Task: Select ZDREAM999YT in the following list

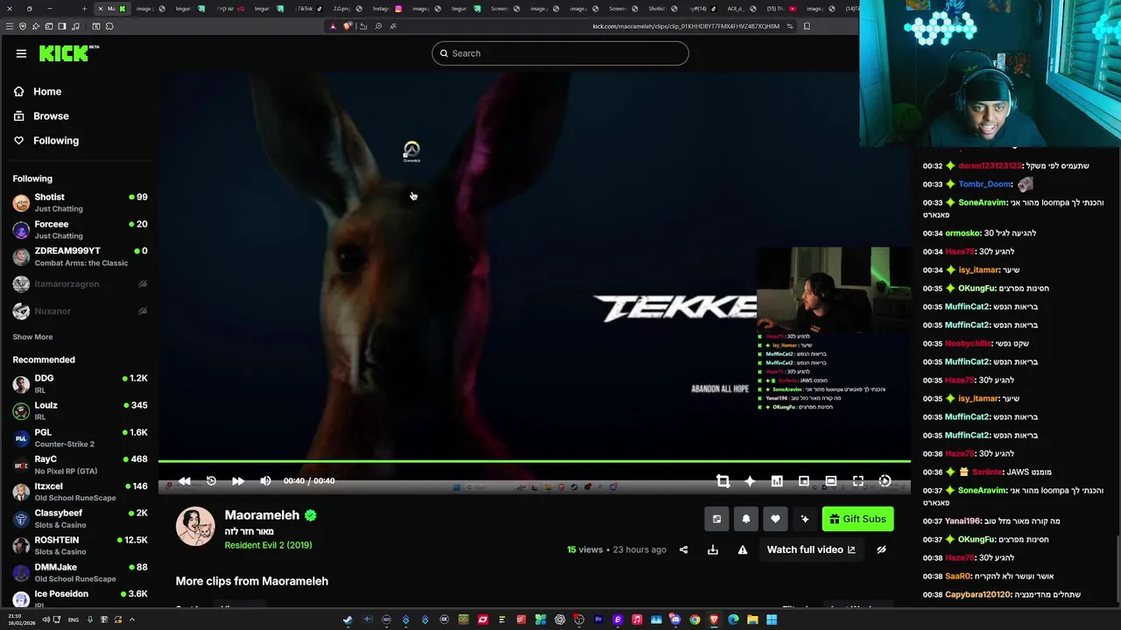Action: (x=80, y=256)
